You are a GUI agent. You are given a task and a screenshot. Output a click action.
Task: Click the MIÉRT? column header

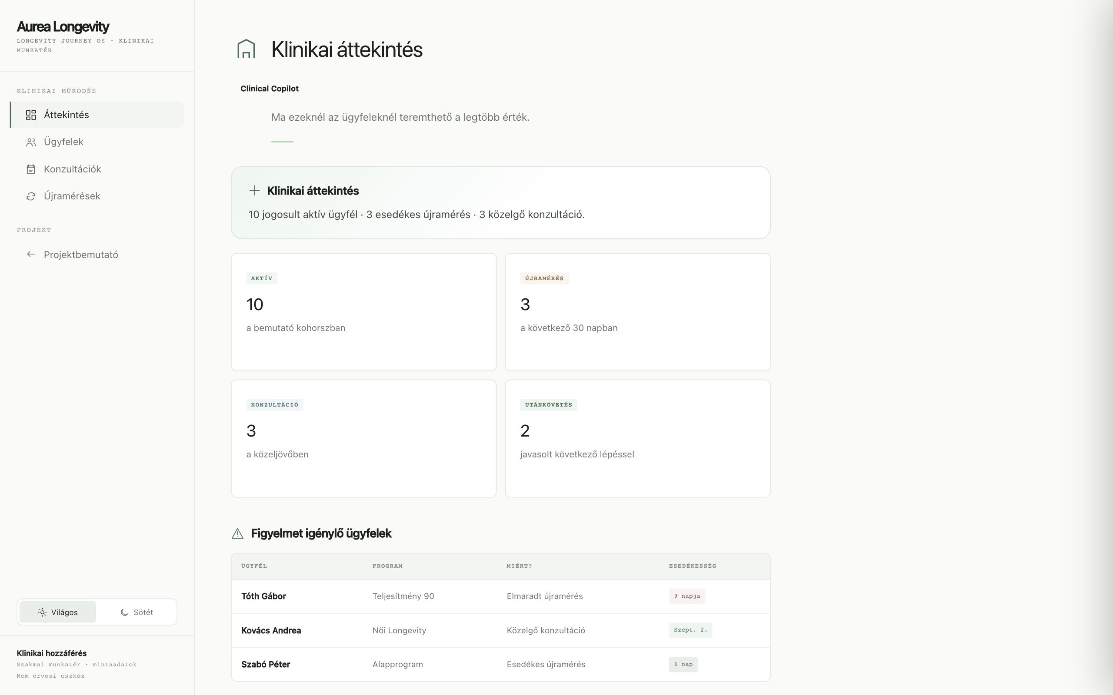(x=519, y=566)
